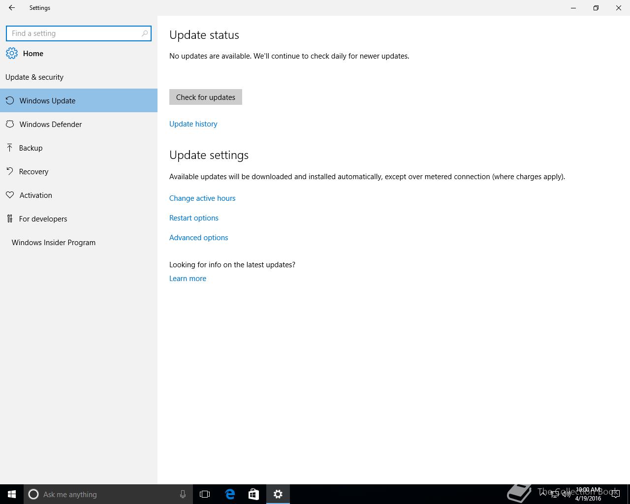Open the Windows Start menu
The height and width of the screenshot is (504, 630).
[x=12, y=494]
